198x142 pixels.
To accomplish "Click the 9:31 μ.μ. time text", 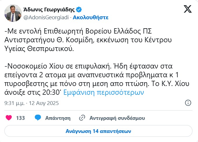I will (x=15, y=103).
